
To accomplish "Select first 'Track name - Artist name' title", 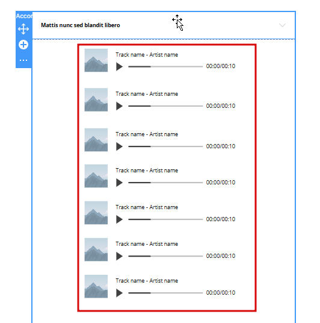I will coord(147,55).
